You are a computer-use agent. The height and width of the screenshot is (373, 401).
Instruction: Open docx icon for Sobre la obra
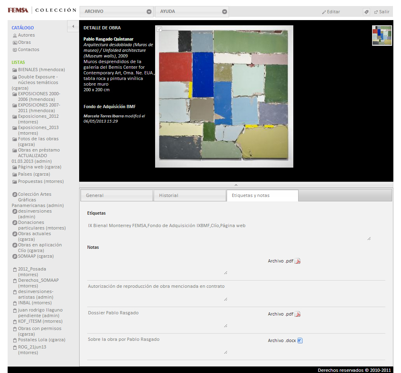point(300,340)
